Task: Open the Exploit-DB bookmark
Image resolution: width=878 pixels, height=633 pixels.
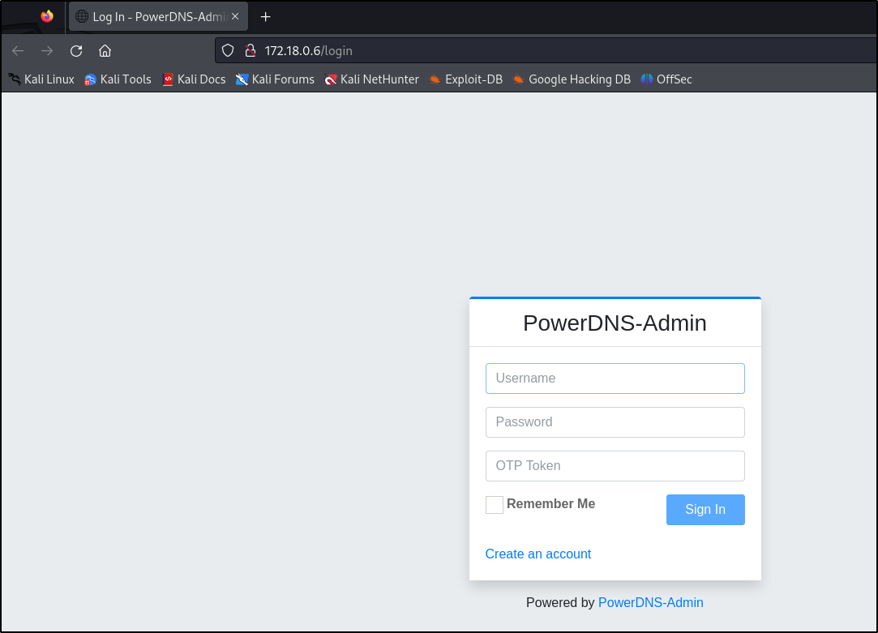Action: [466, 79]
